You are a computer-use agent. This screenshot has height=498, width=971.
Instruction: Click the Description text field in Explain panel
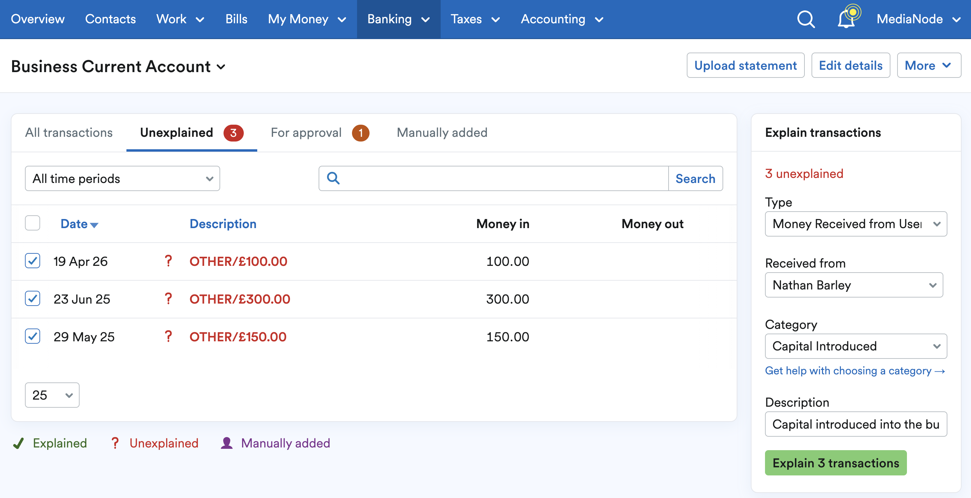[x=856, y=424]
